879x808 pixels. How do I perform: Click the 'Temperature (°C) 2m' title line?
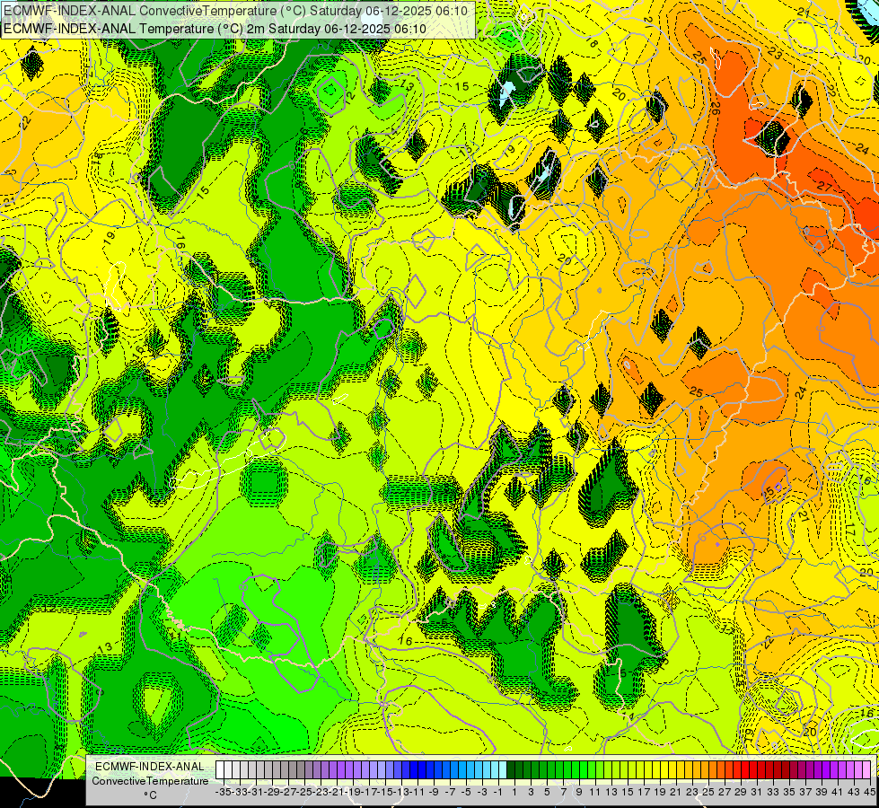(x=215, y=29)
